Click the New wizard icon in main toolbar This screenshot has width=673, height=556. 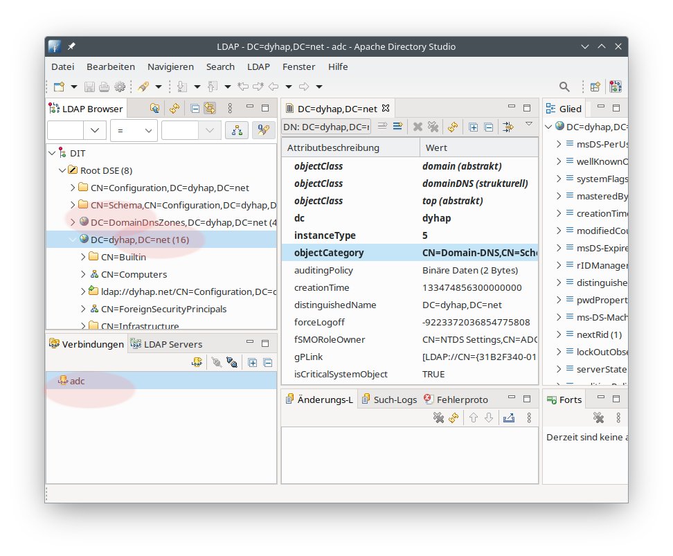(x=60, y=87)
